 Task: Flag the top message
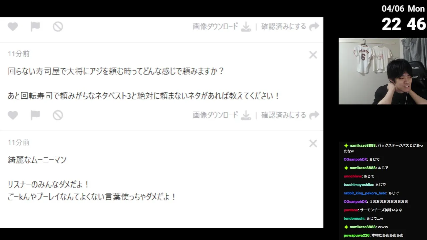(35, 27)
